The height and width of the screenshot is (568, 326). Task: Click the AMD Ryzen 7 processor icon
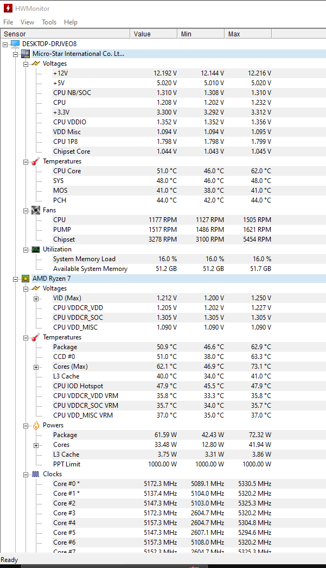click(x=25, y=279)
